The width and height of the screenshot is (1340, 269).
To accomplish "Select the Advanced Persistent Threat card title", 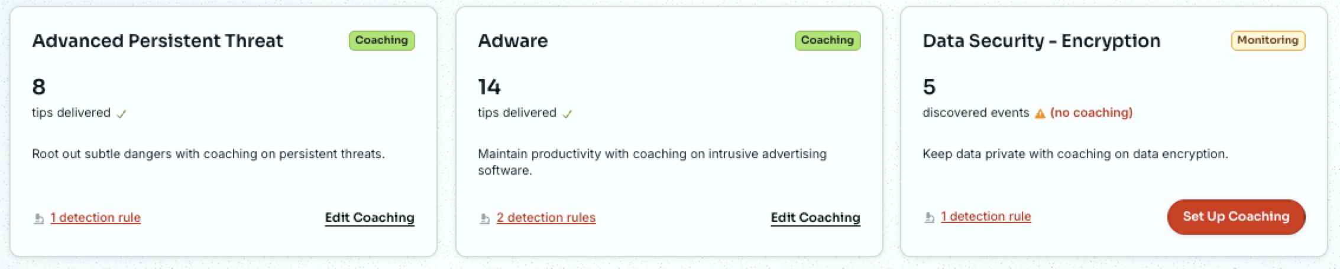I will (x=157, y=41).
